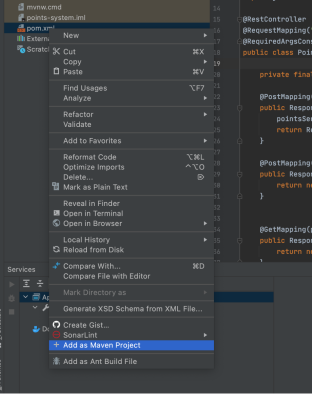312x394 pixels.
Task: Select Generate XSD Schema from XML File
Action: 131,309
